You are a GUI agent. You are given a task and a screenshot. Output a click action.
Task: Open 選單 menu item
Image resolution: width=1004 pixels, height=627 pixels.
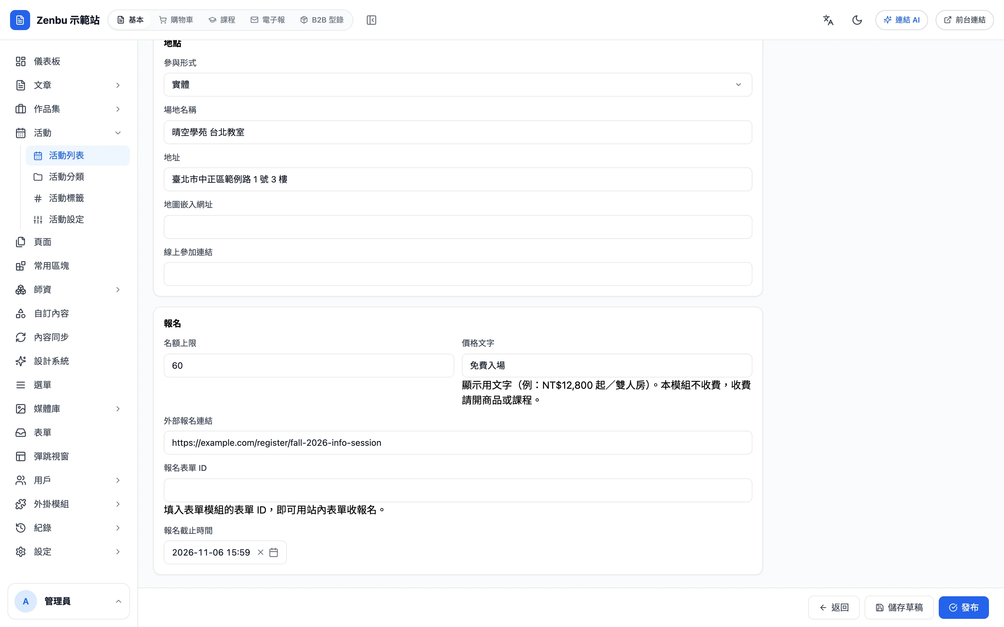coord(68,385)
